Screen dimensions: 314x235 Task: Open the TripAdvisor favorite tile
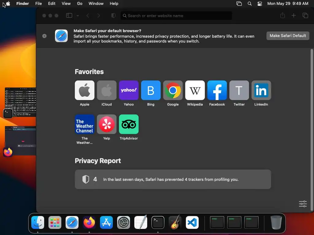[128, 124]
